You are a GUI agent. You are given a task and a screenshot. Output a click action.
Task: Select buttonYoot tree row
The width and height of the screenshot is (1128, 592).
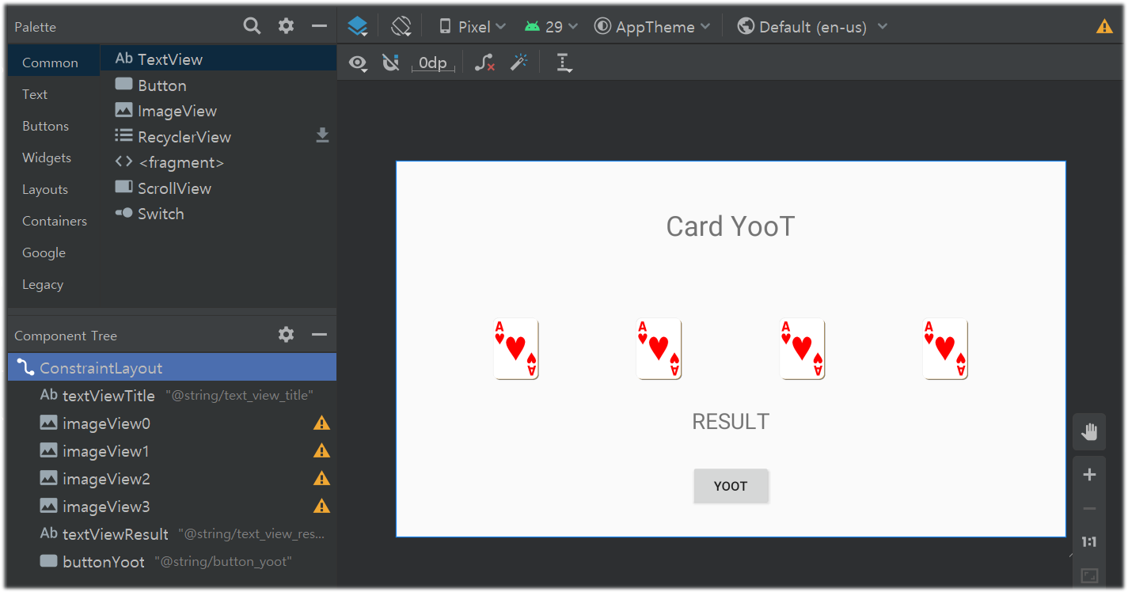click(x=172, y=562)
